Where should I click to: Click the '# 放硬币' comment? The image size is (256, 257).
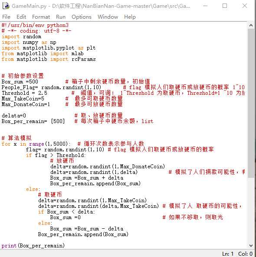pos(62,161)
